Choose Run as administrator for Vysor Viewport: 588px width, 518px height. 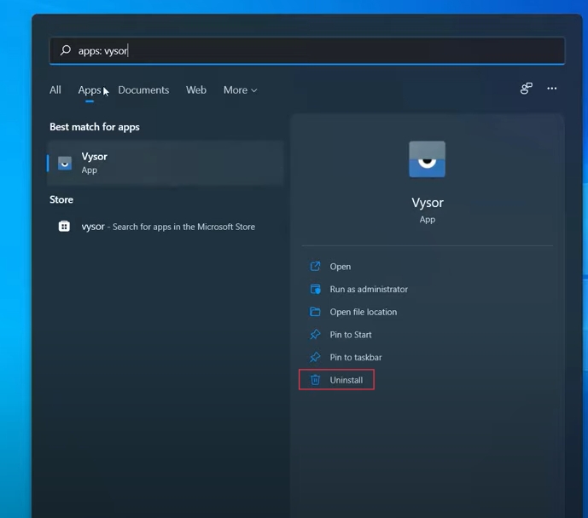click(369, 290)
